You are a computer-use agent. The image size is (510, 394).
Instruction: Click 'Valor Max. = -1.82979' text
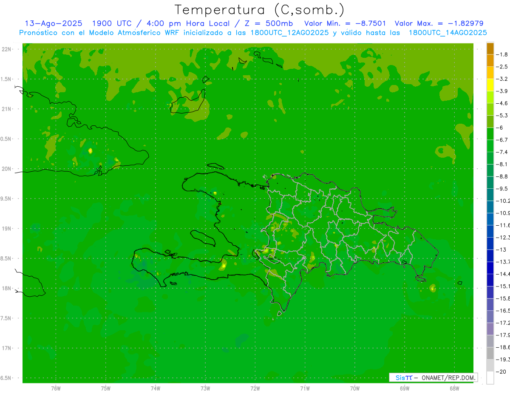(x=439, y=23)
